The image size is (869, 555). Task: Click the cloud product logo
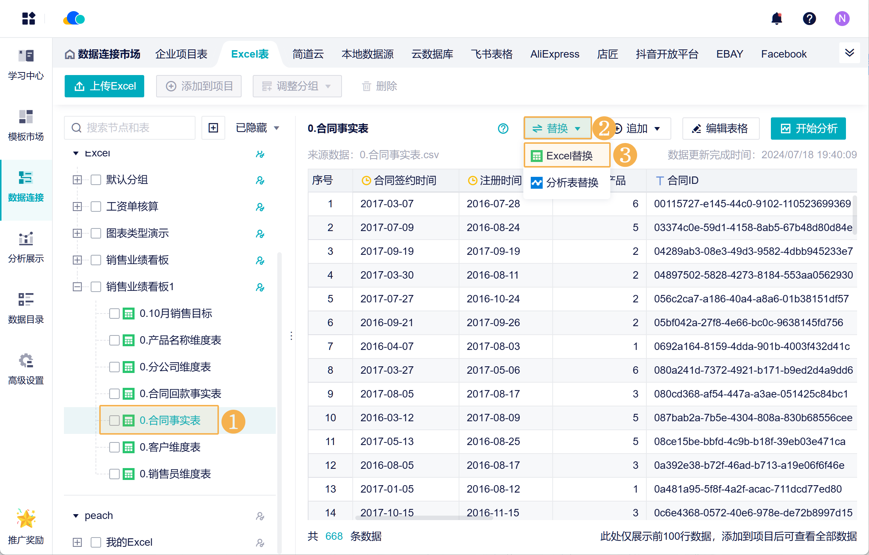click(74, 18)
